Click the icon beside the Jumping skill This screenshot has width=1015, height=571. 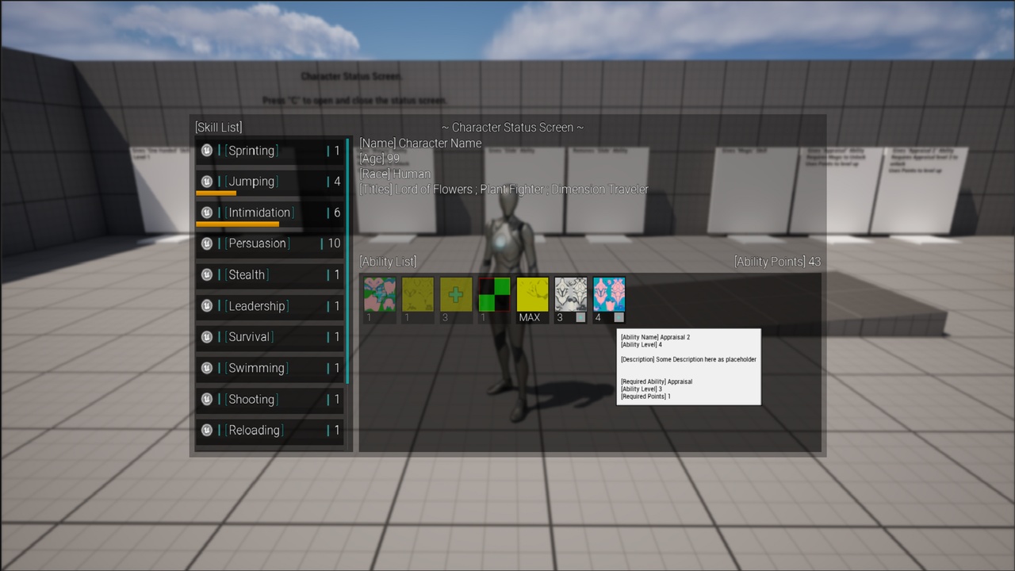point(207,181)
